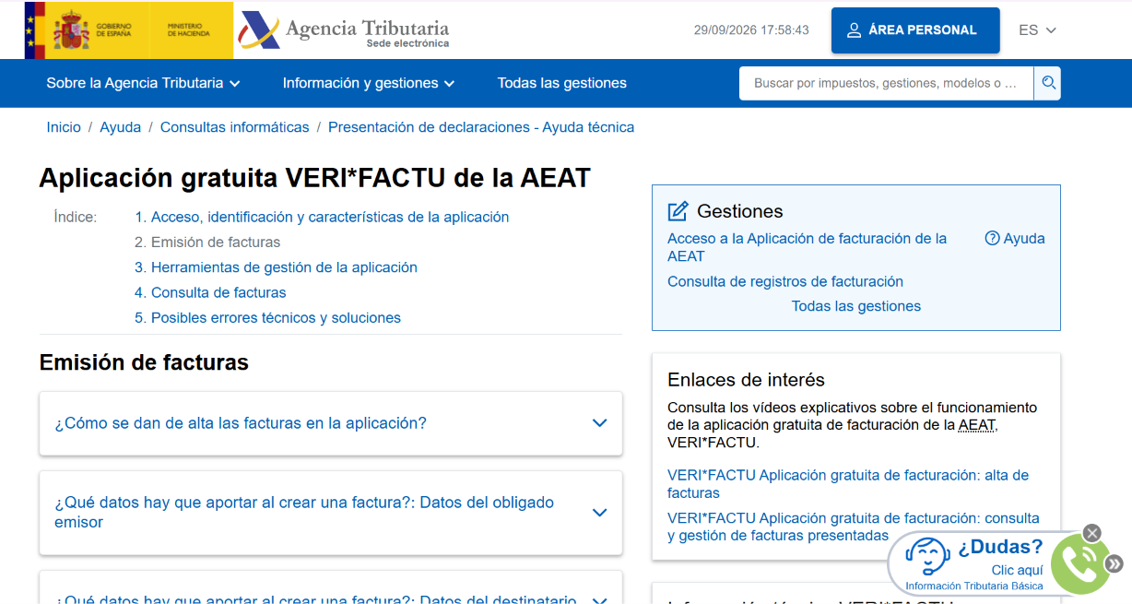Open Consulta de registros de facturación
The width and height of the screenshot is (1132, 604).
[x=785, y=281]
